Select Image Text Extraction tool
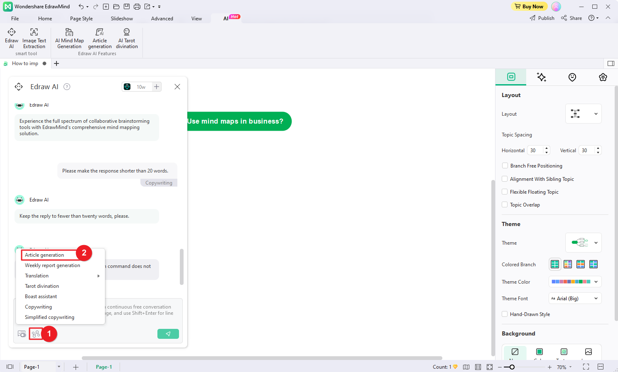The width and height of the screenshot is (618, 372). point(34,38)
